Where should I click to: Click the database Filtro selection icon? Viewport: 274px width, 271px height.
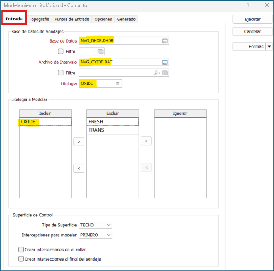pyautogui.click(x=100, y=52)
